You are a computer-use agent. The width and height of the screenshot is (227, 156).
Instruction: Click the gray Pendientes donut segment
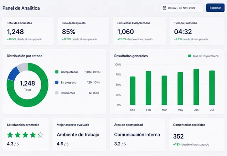23,67
